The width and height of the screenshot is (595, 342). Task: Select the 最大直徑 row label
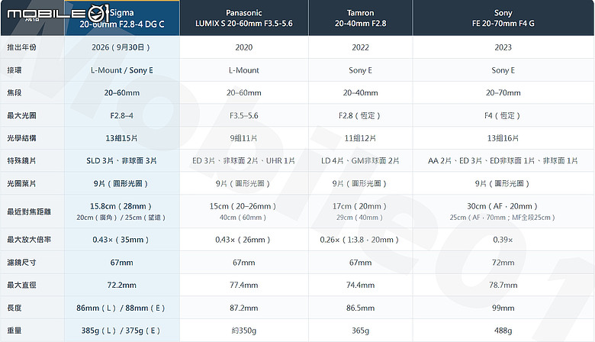pos(21,285)
